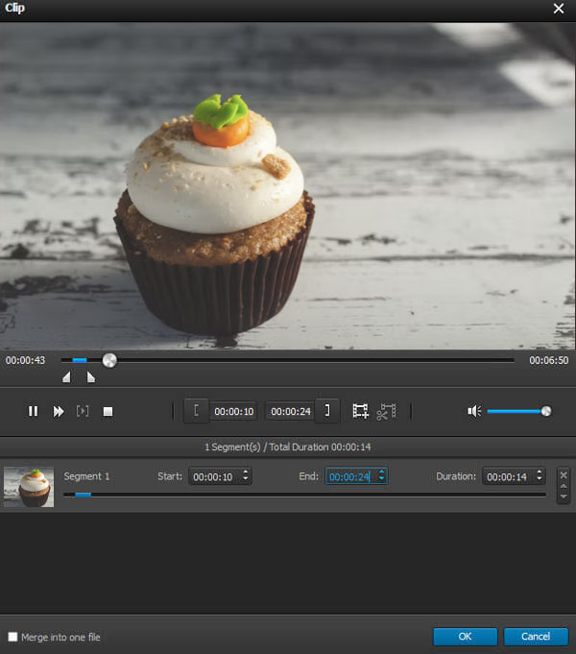
Task: Click the video preview area
Action: coord(288,186)
